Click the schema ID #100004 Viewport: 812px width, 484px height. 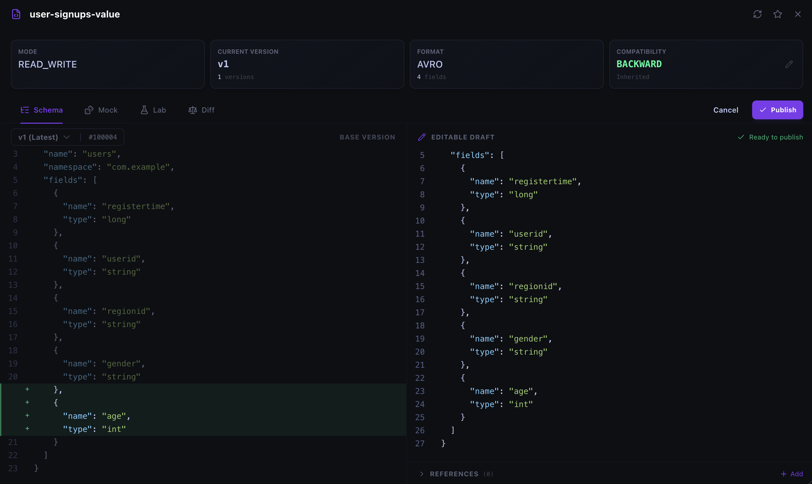pos(103,137)
